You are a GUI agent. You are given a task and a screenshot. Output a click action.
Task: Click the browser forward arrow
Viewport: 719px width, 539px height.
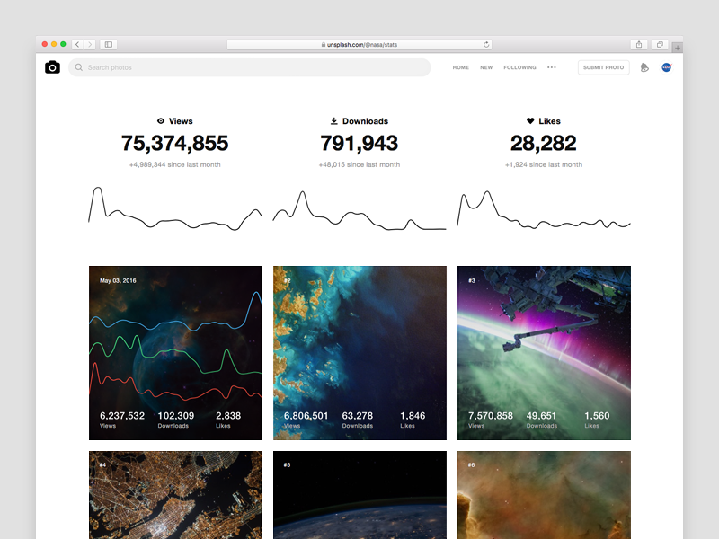click(89, 44)
